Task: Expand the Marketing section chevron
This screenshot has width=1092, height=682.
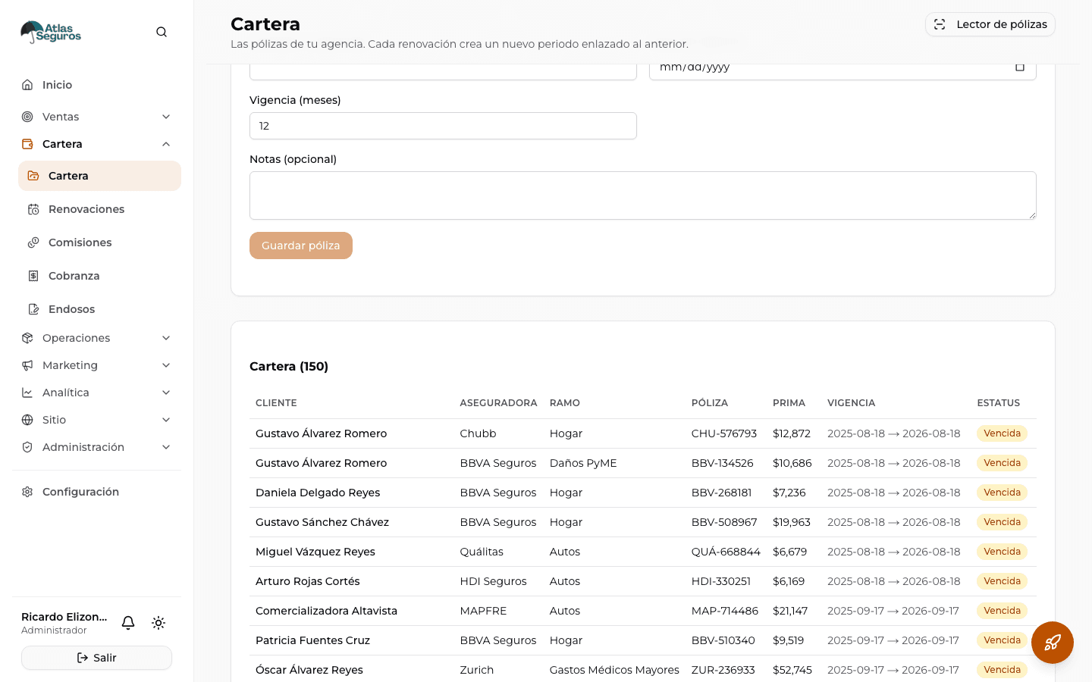Action: point(166,365)
